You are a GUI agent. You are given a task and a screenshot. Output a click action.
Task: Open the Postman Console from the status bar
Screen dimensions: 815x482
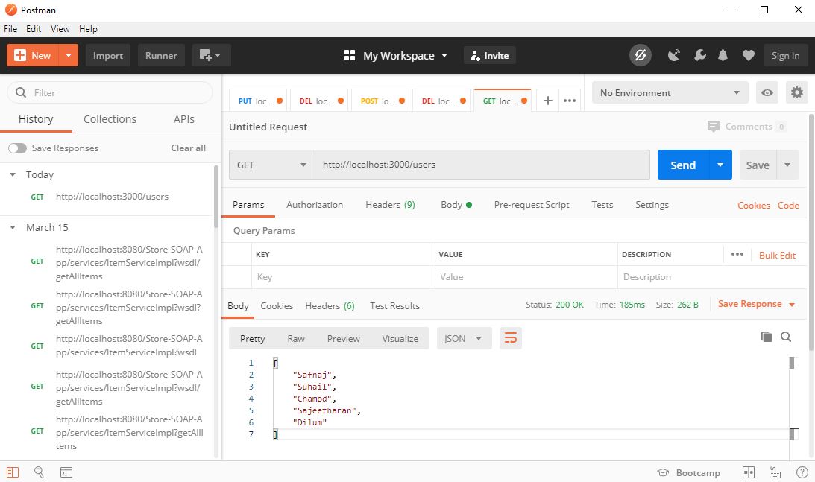click(66, 472)
